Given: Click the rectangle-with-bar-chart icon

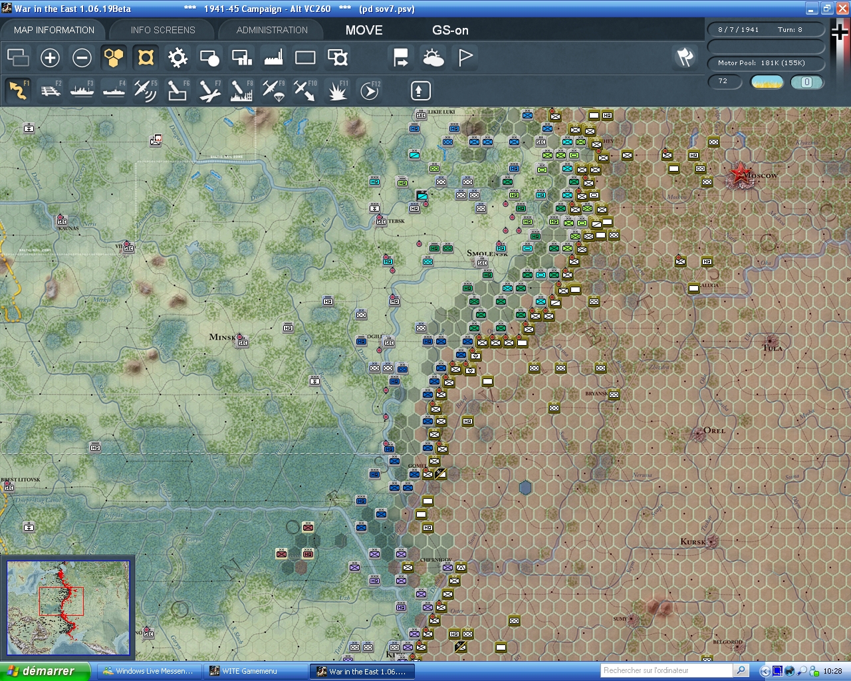Looking at the screenshot, I should coord(241,58).
